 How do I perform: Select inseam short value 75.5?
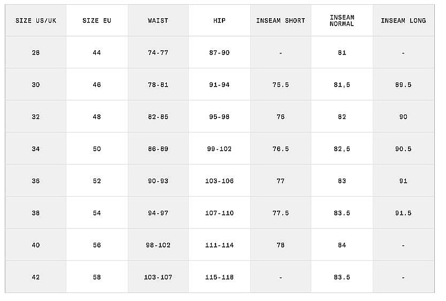click(280, 85)
